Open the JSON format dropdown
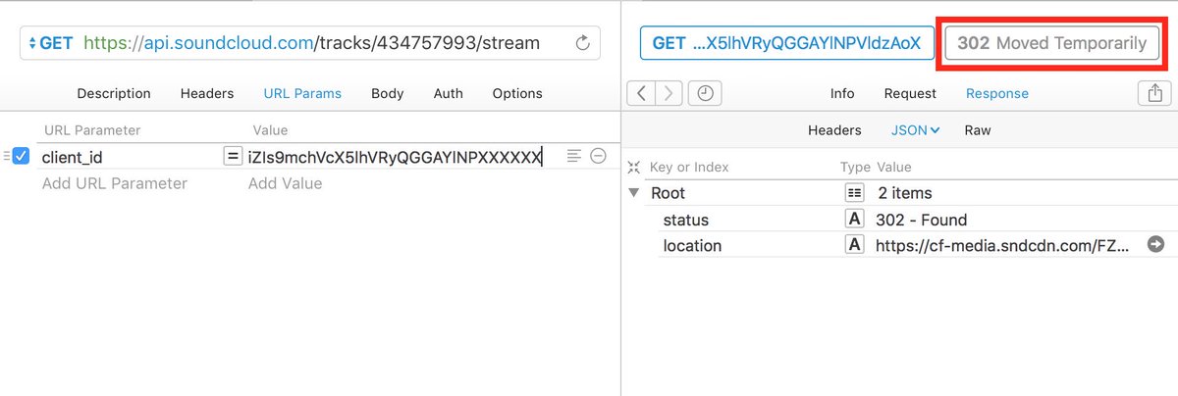 (x=915, y=130)
